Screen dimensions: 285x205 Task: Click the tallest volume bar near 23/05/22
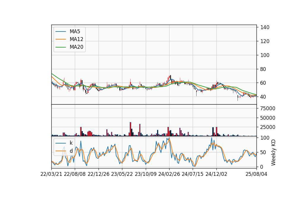point(130,129)
